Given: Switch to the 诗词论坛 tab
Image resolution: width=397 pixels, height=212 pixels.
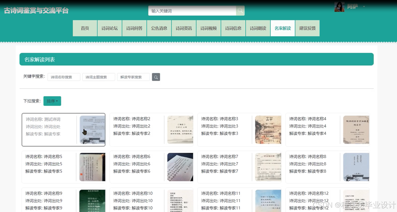Looking at the screenshot, I should coord(109,28).
